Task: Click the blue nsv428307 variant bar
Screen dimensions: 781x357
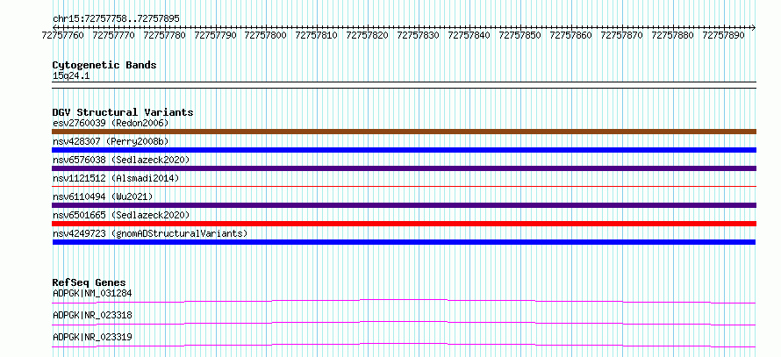Action: (x=404, y=150)
